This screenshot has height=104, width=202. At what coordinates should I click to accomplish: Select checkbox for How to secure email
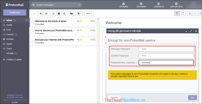(x=32, y=32)
